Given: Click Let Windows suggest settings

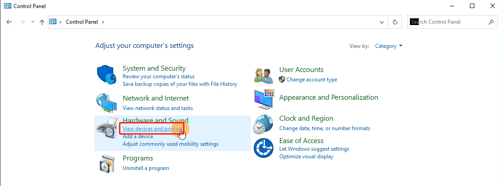Looking at the screenshot, I should click(x=314, y=149).
